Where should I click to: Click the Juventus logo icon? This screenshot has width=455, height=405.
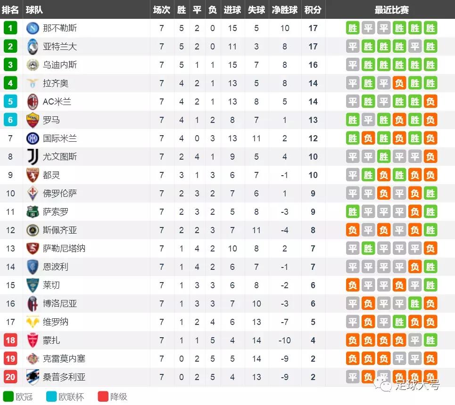pos(33,157)
